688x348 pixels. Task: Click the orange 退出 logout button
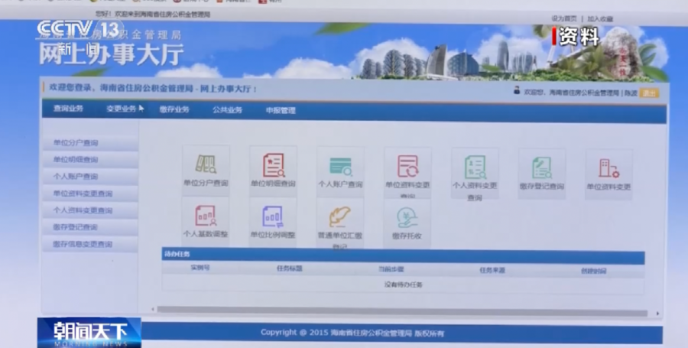pos(649,93)
